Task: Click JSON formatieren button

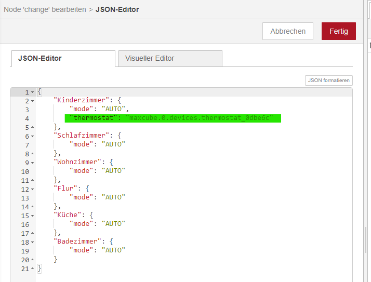Action: click(328, 80)
